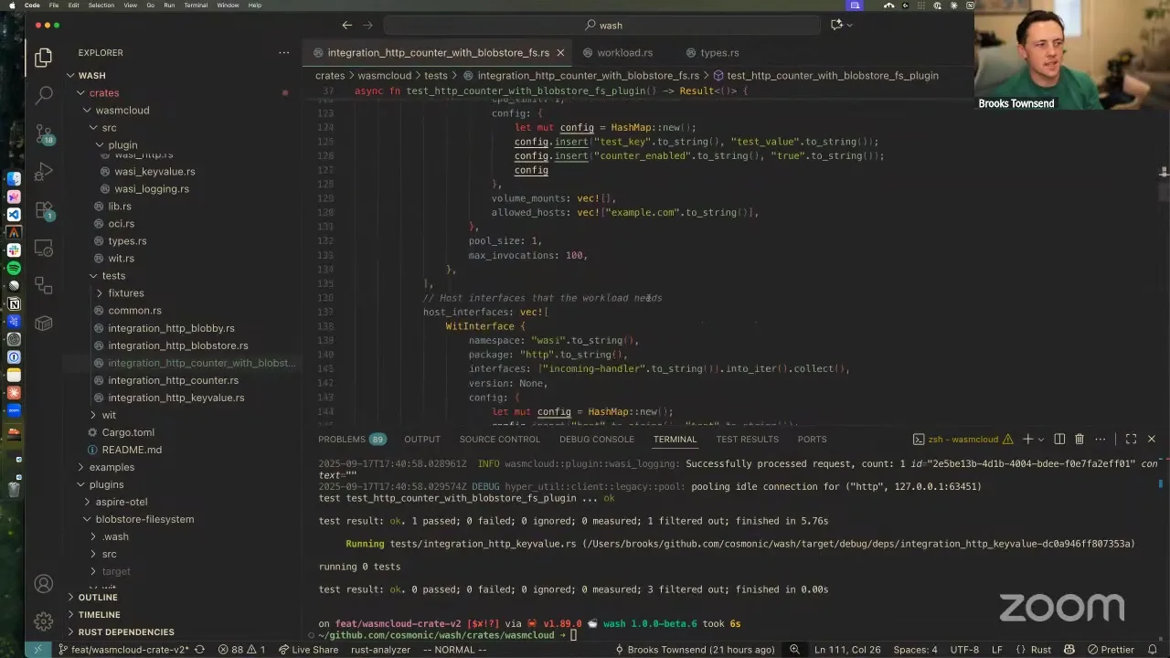Open the Copilot chat icon in title bar
The image size is (1170, 658).
(x=835, y=26)
